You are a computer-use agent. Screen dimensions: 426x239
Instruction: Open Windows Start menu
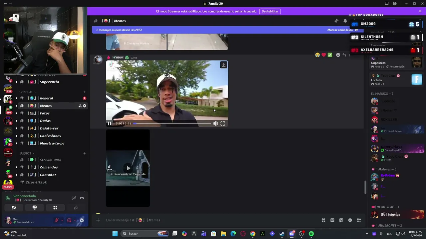(x=115, y=234)
